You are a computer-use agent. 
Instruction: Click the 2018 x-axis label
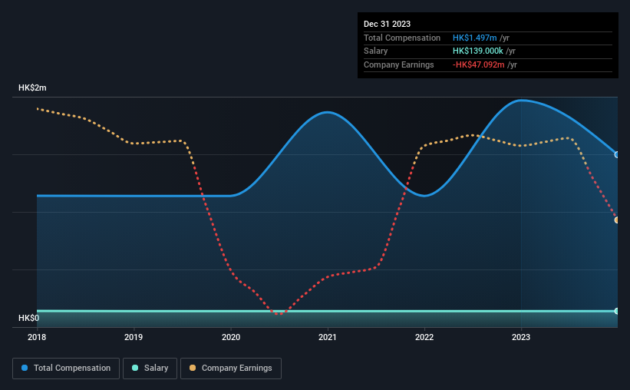coord(37,337)
